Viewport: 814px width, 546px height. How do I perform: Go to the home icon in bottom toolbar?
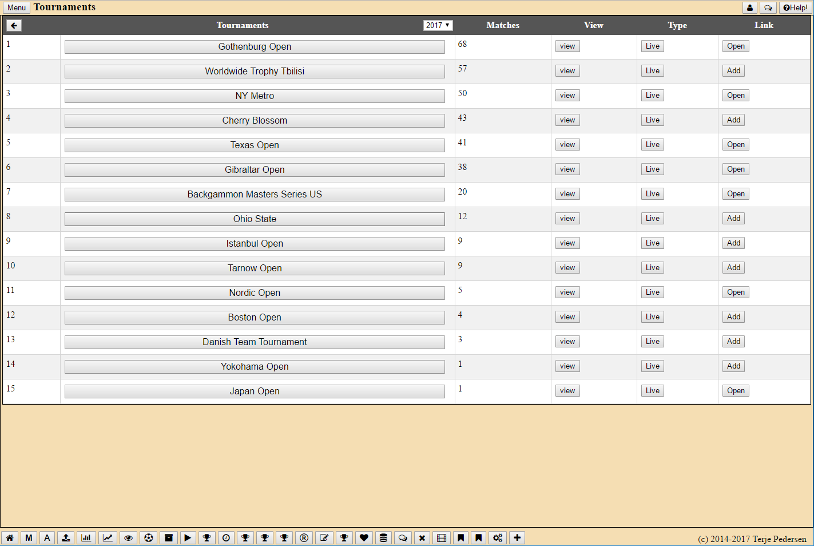(x=10, y=538)
